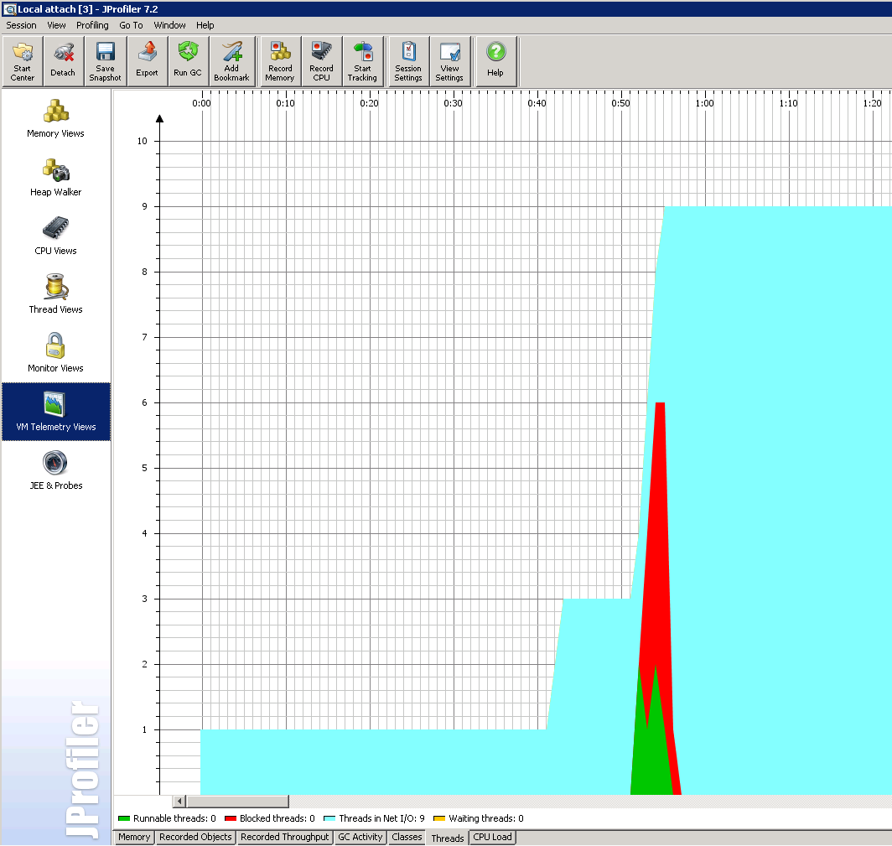The width and height of the screenshot is (892, 846).
Task: Click the red Blocked threads legend swatch
Action: (231, 818)
